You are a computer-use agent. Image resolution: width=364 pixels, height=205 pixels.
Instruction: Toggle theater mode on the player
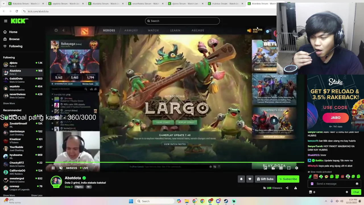tap(281, 168)
